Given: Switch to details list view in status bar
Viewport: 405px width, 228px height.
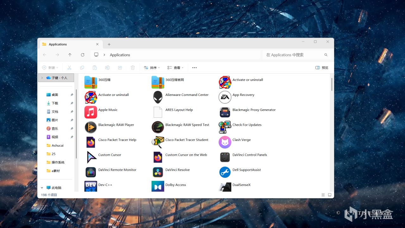Looking at the screenshot, I should coord(323,195).
